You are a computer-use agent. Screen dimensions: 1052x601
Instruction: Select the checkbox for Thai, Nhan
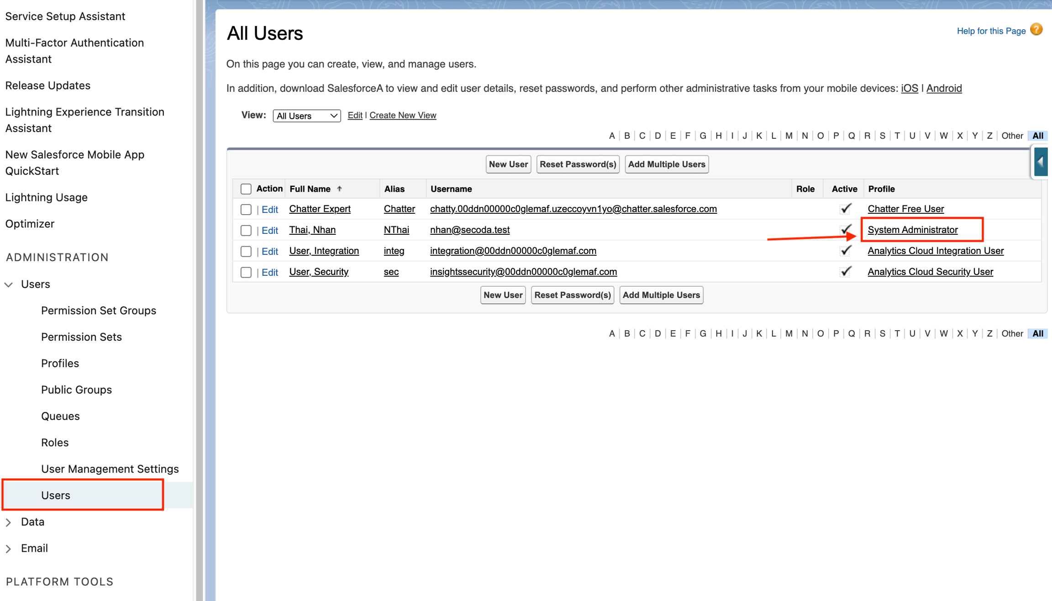click(x=246, y=230)
